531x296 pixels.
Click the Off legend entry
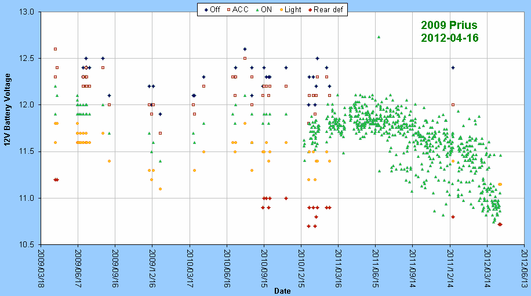click(x=212, y=9)
